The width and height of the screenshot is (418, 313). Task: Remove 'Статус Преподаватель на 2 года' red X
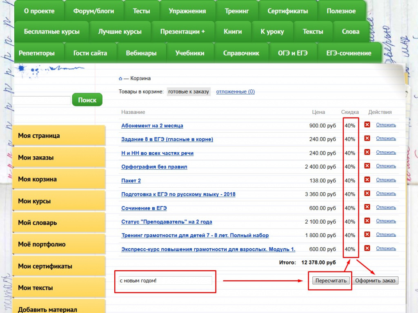point(367,221)
